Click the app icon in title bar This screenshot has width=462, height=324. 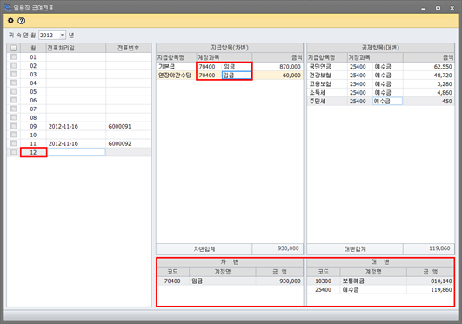pyautogui.click(x=8, y=8)
